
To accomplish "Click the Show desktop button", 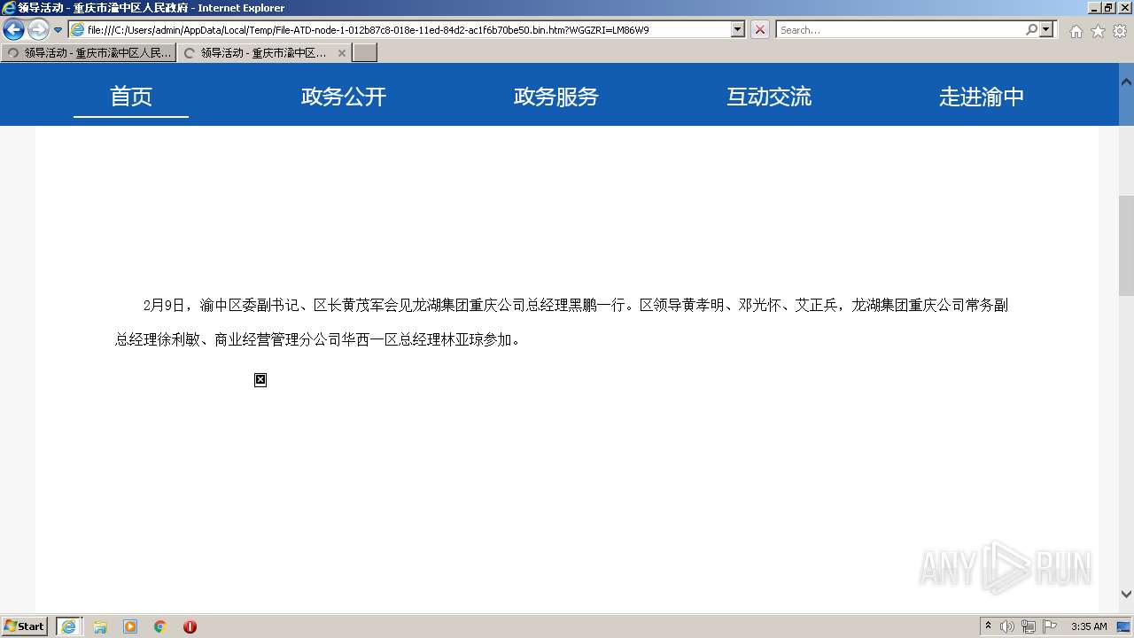I will point(1124,626).
